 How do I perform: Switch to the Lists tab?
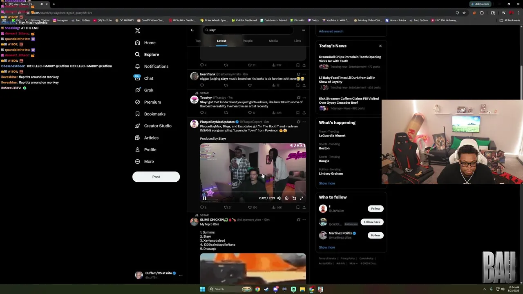(x=297, y=41)
